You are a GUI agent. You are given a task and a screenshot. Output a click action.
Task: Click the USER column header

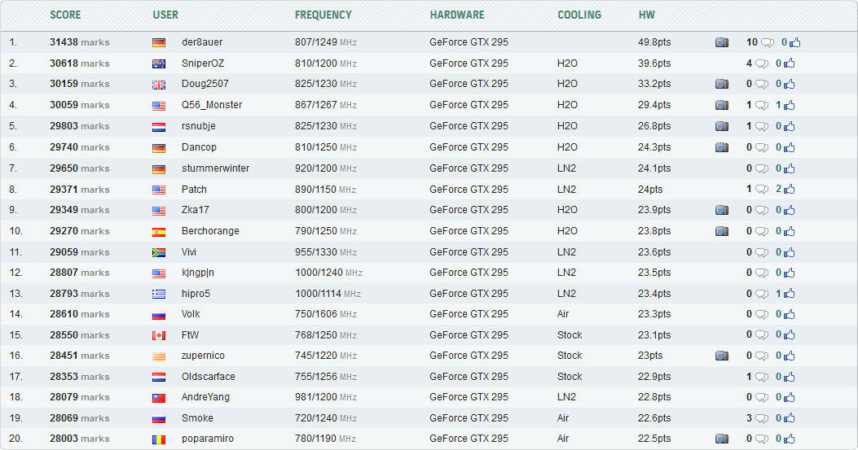click(x=165, y=15)
